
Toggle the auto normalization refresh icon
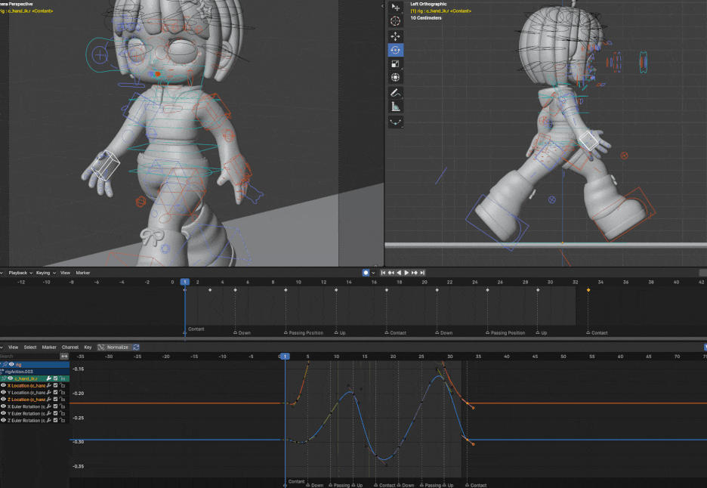[136, 347]
